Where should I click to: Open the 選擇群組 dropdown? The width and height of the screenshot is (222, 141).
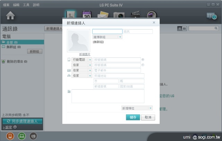click(107, 37)
